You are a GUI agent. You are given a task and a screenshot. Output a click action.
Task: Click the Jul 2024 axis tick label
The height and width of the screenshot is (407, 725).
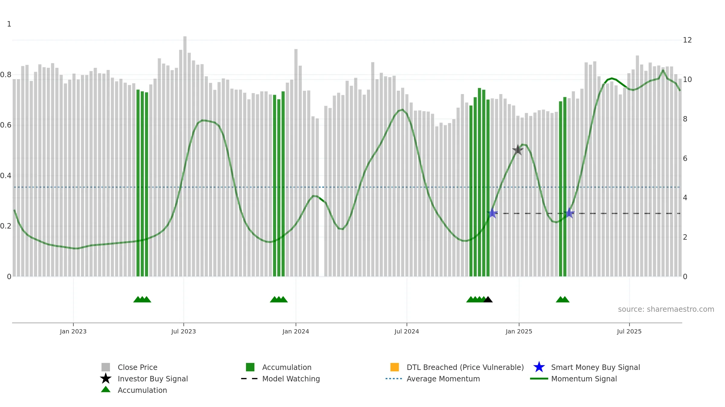tap(407, 332)
